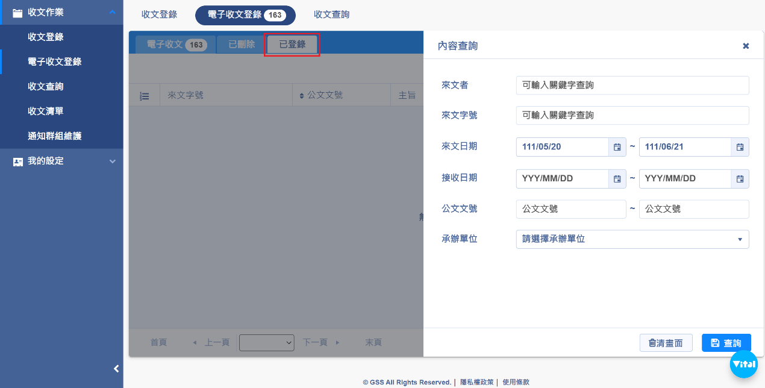This screenshot has height=388, width=765.
Task: Switch to the 已登錄 tab
Action: (292, 45)
